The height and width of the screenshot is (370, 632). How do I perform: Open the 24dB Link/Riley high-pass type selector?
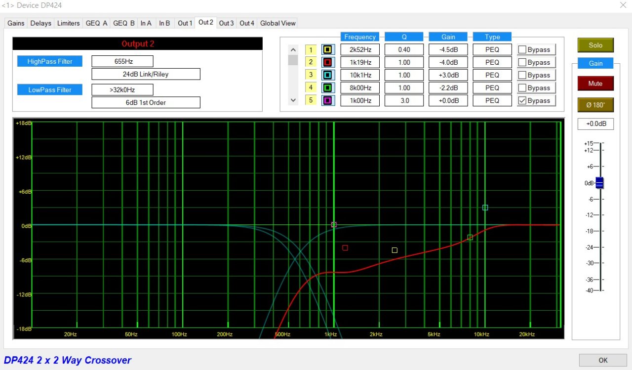[x=146, y=74]
